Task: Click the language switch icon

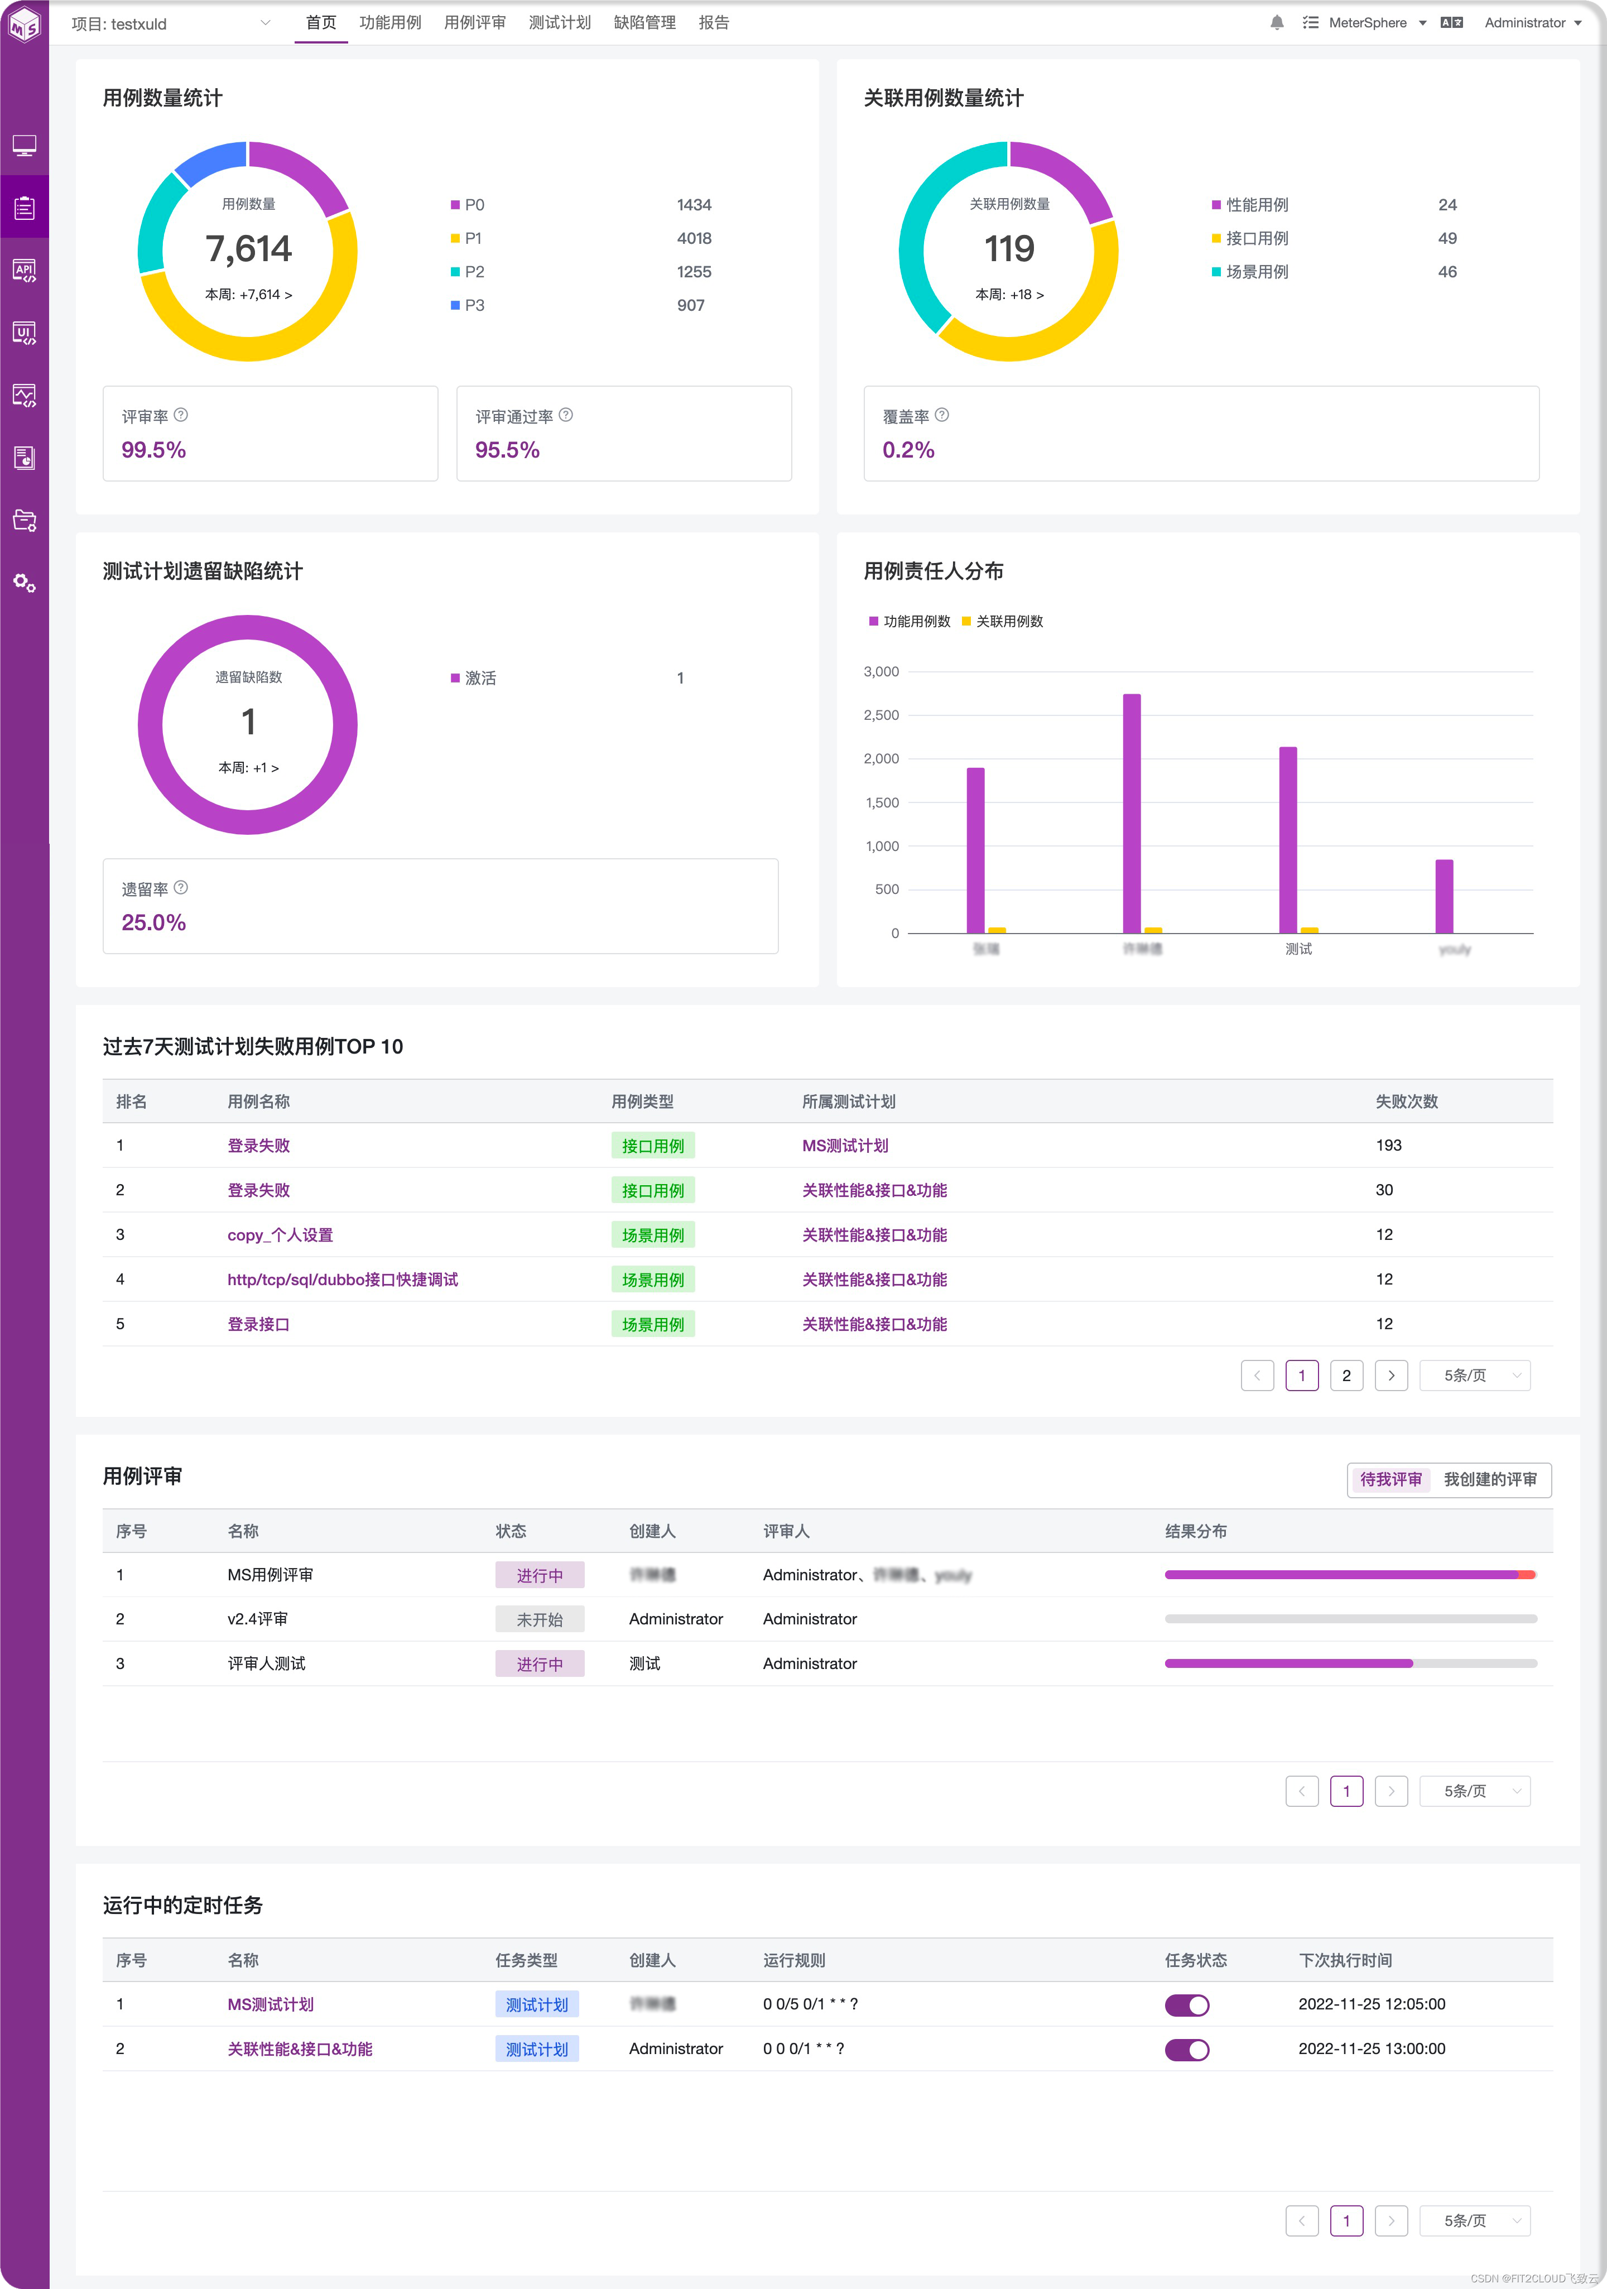Action: pyautogui.click(x=1451, y=23)
